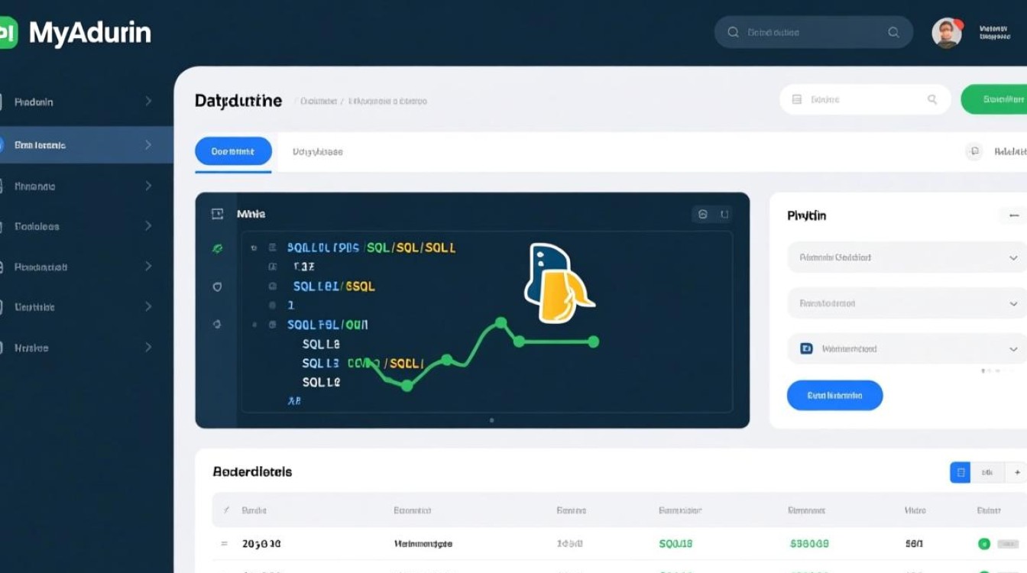Select the blue list view icon above the table
The height and width of the screenshot is (573, 1027).
(x=960, y=472)
